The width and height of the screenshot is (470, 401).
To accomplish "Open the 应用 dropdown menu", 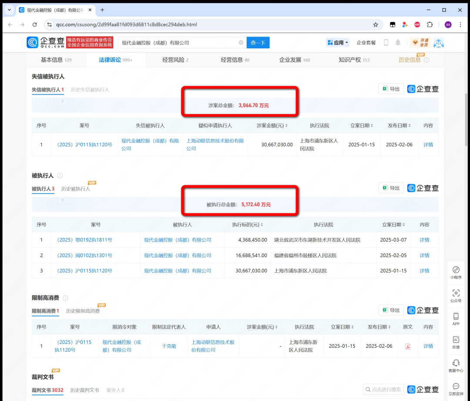I will [x=338, y=43].
